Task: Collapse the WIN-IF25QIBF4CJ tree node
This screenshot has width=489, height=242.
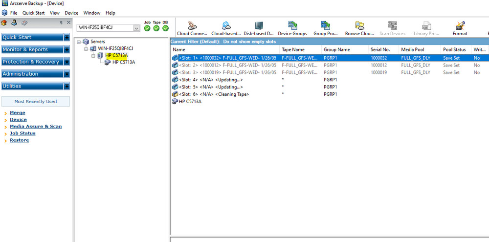Action: 86,49
